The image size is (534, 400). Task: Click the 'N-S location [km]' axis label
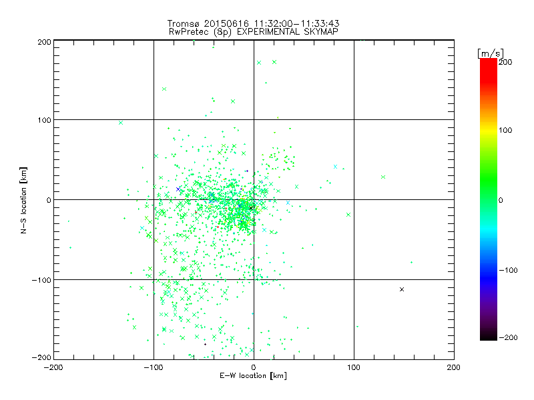click(x=23, y=200)
